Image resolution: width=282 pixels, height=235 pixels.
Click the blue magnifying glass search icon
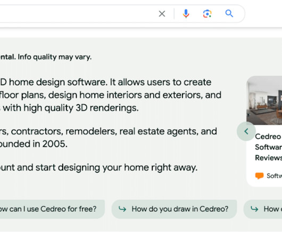tap(229, 14)
